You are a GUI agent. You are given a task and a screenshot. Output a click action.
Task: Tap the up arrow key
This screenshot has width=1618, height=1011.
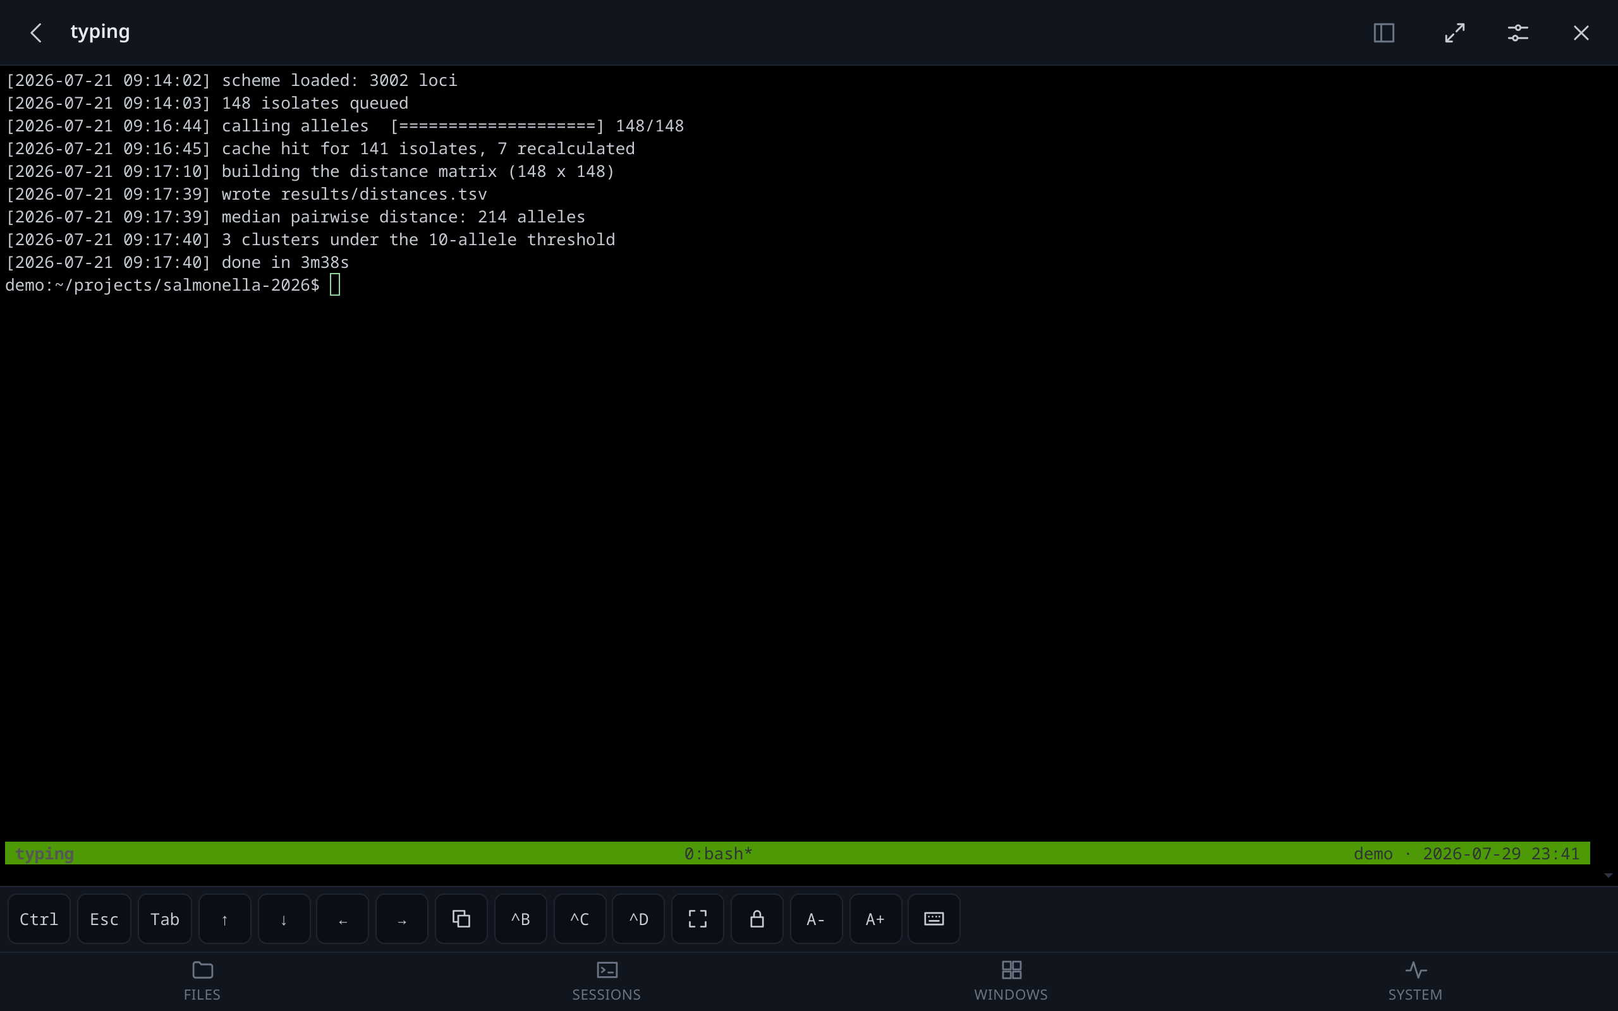[x=224, y=919]
